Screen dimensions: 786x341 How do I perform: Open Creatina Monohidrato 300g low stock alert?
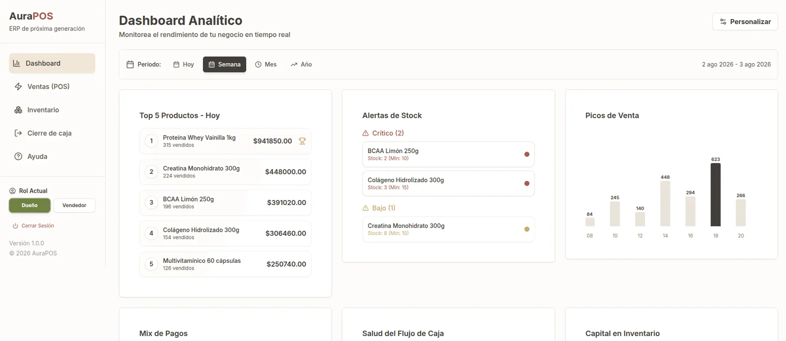(449, 229)
